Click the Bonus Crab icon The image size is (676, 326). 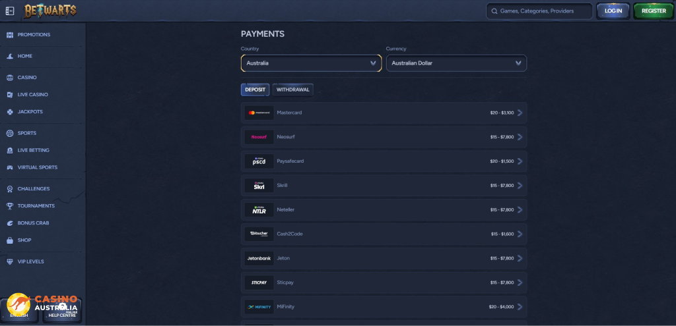click(x=10, y=223)
